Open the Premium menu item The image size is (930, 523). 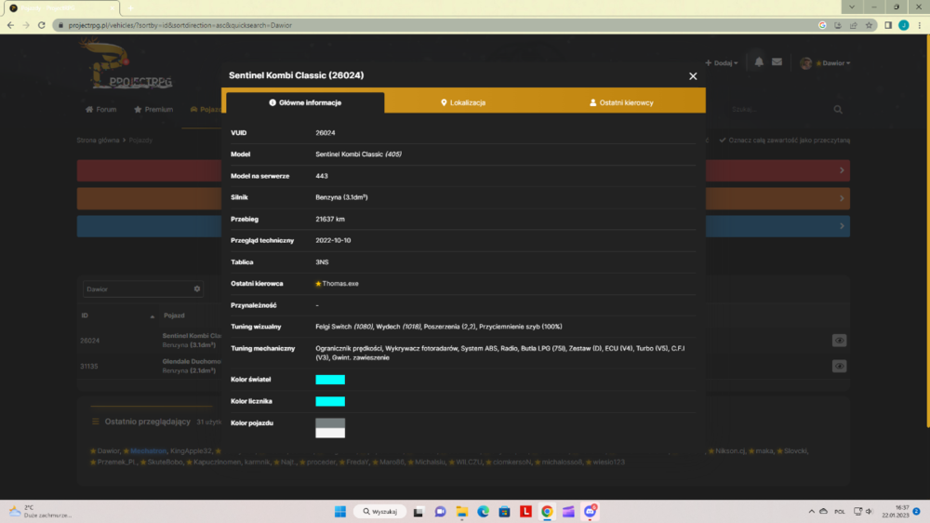point(153,109)
